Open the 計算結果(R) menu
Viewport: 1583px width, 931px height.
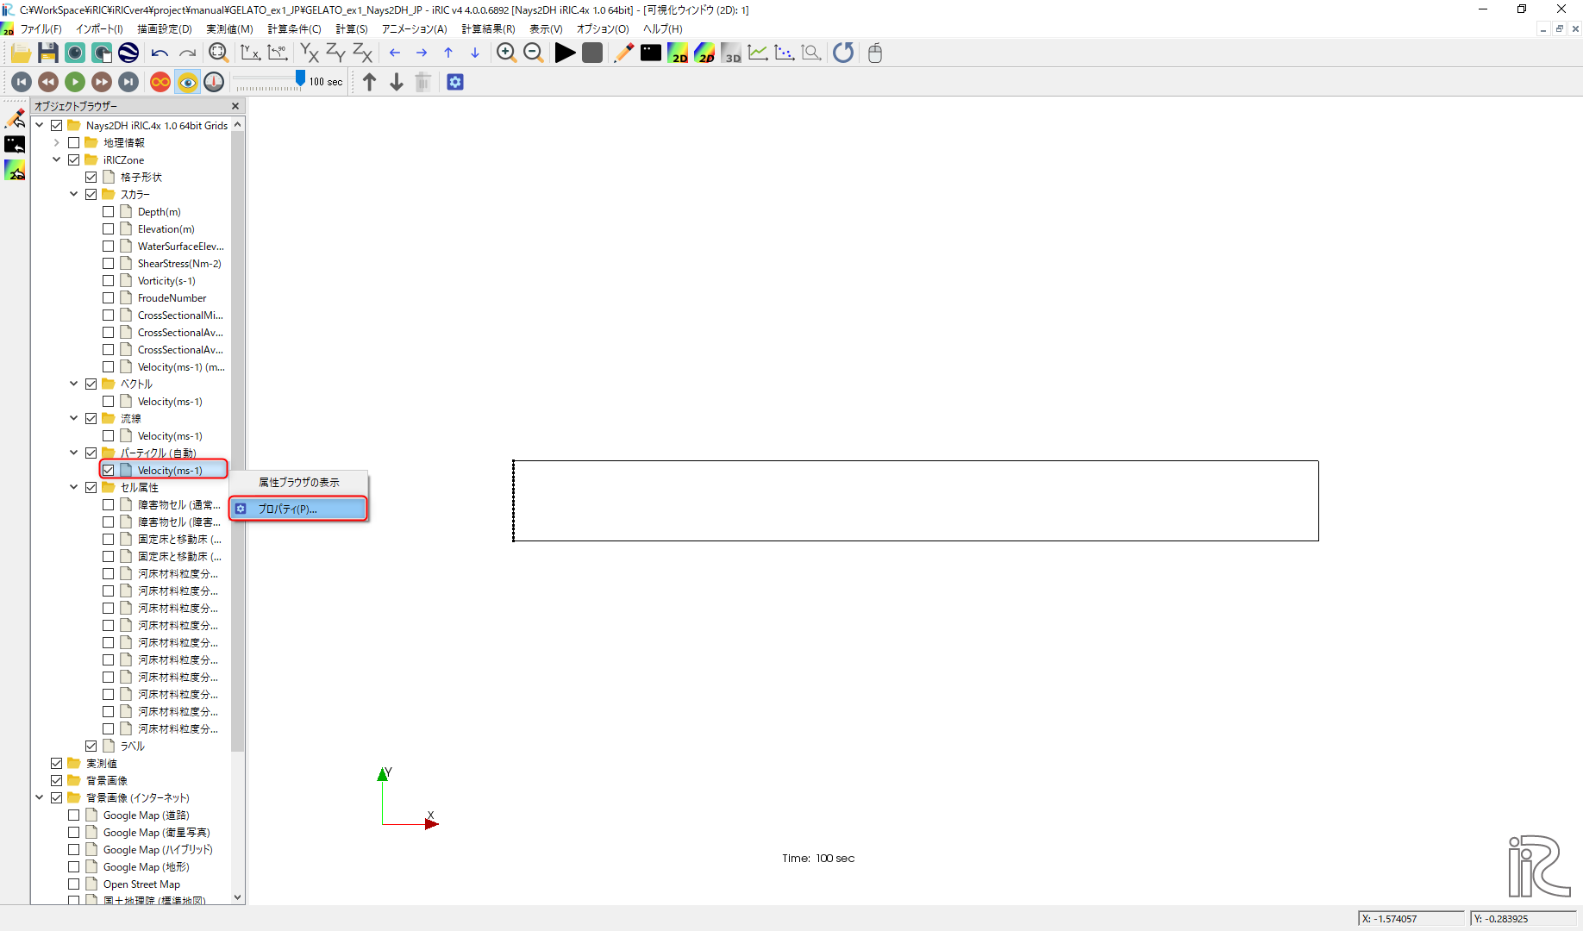click(x=488, y=29)
